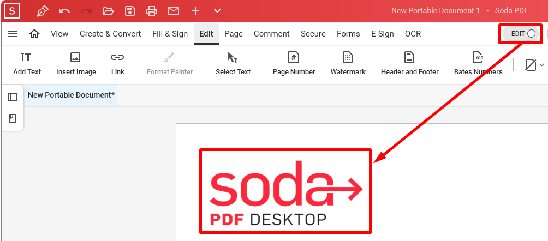
Task: Insert a Page Number
Action: pos(294,64)
